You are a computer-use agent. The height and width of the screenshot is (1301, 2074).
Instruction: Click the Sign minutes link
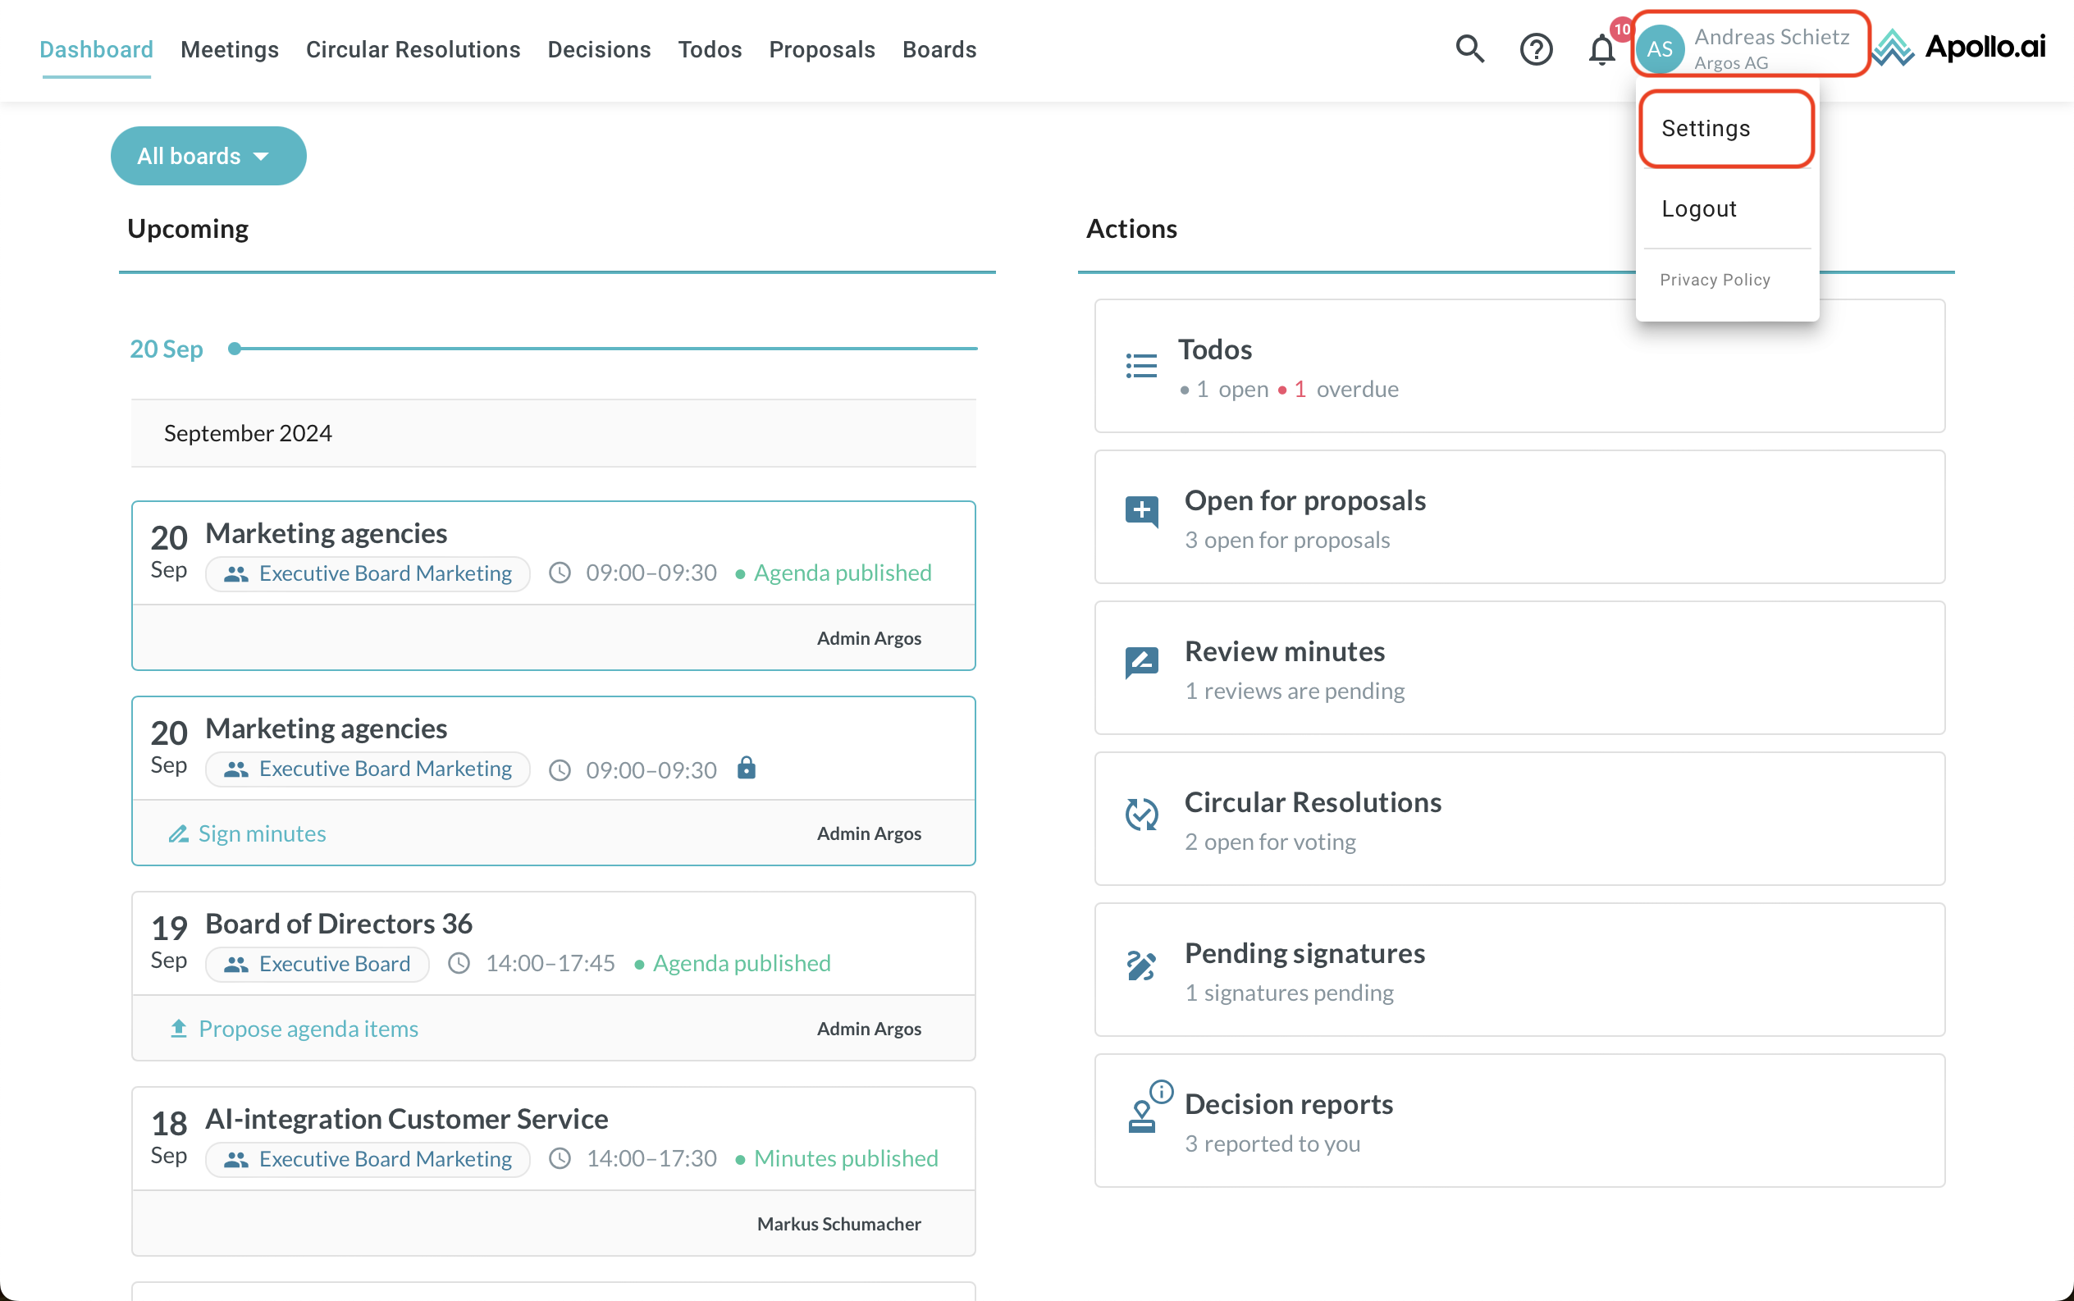click(262, 833)
